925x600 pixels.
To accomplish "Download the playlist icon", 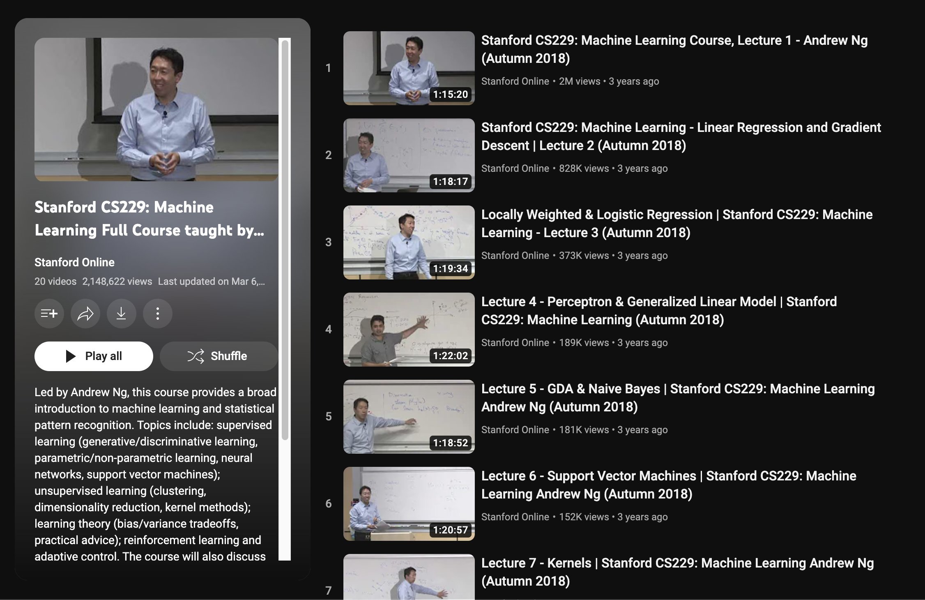I will [x=121, y=314].
